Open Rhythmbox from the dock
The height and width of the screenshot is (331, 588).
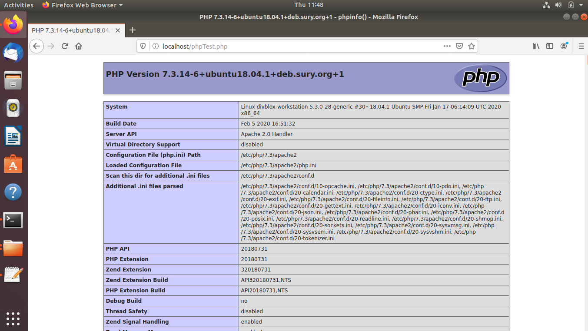[13, 108]
